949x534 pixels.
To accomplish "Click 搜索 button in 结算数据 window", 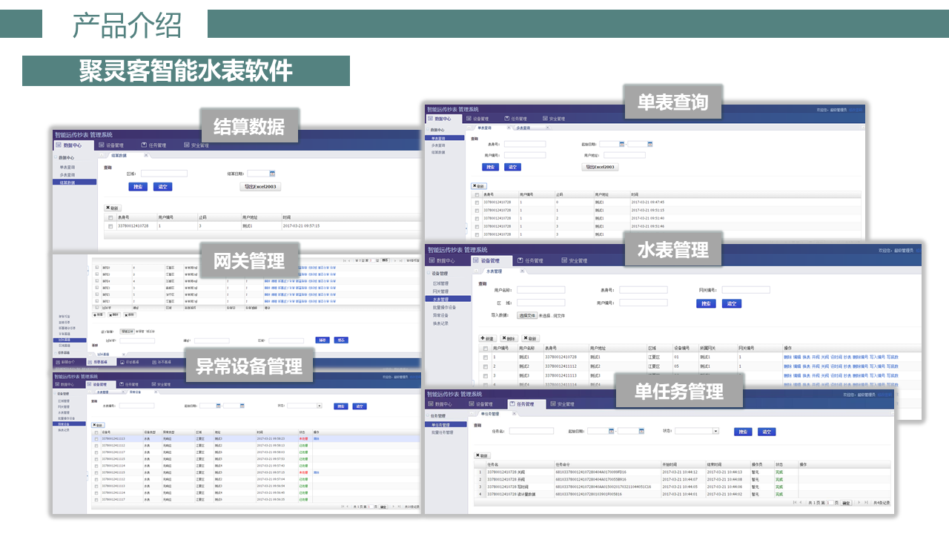I will (137, 187).
